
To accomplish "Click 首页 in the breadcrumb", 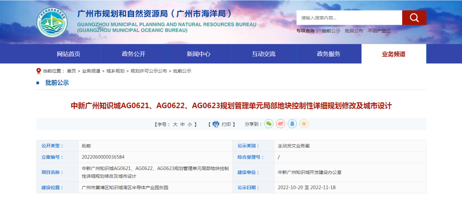I will click(x=71, y=71).
